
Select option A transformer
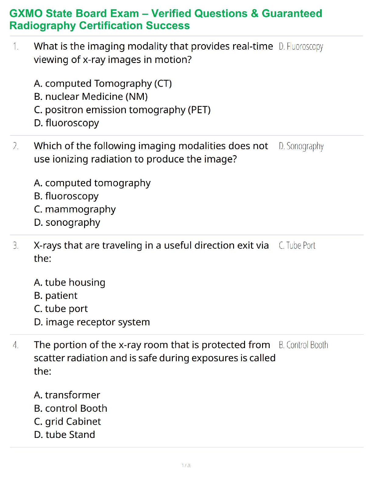67,395
